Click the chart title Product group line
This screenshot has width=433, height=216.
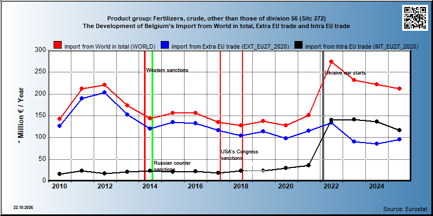pos(216,19)
